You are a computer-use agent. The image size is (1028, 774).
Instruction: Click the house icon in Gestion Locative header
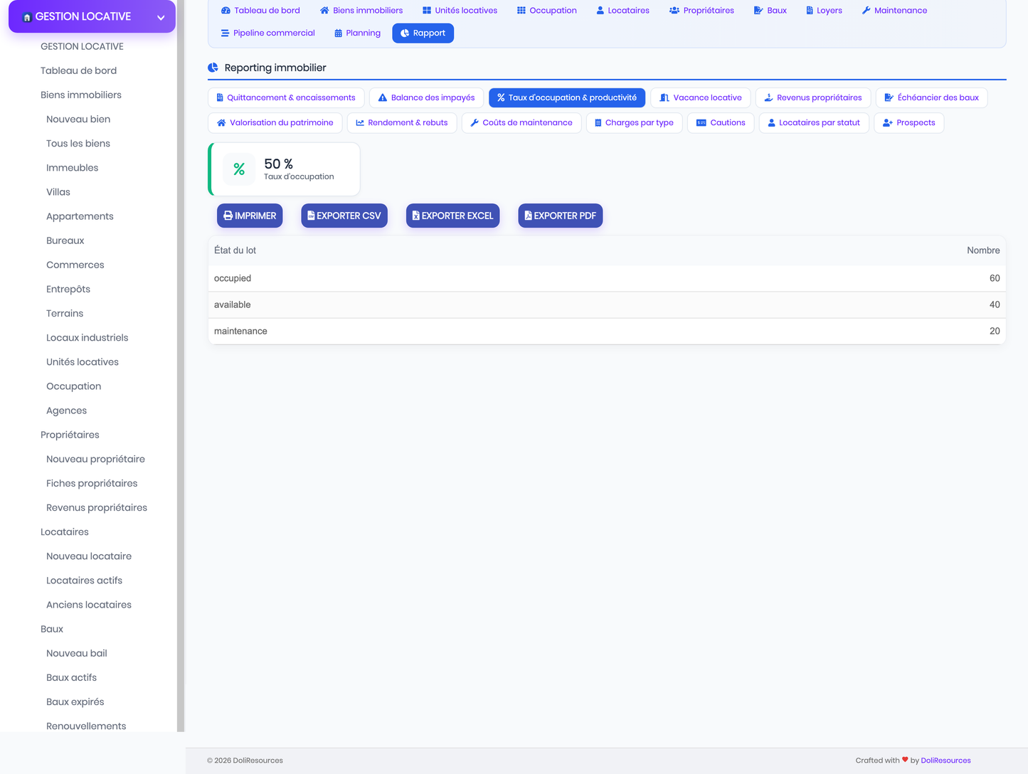tap(27, 17)
